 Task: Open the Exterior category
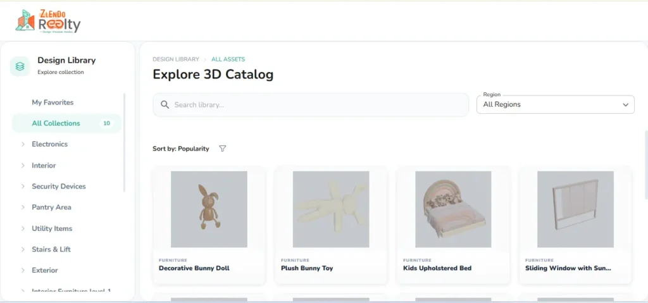point(45,270)
